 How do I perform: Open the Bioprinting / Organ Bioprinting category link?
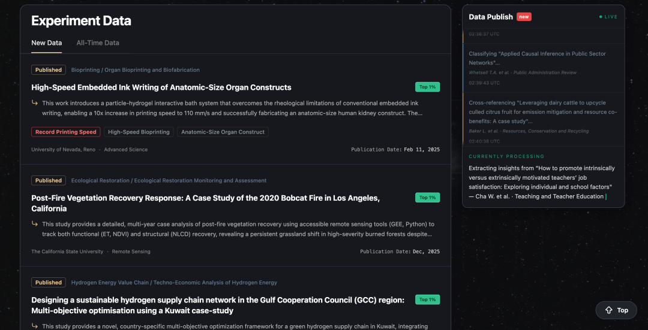coord(135,70)
